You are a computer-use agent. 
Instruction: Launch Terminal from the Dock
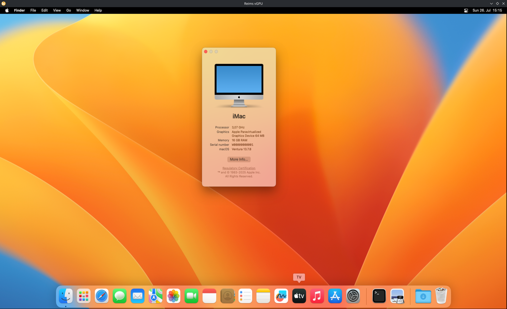click(x=379, y=296)
